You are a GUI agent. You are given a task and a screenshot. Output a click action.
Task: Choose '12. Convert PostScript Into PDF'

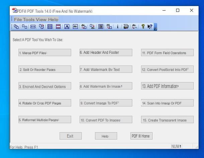pos(167,69)
